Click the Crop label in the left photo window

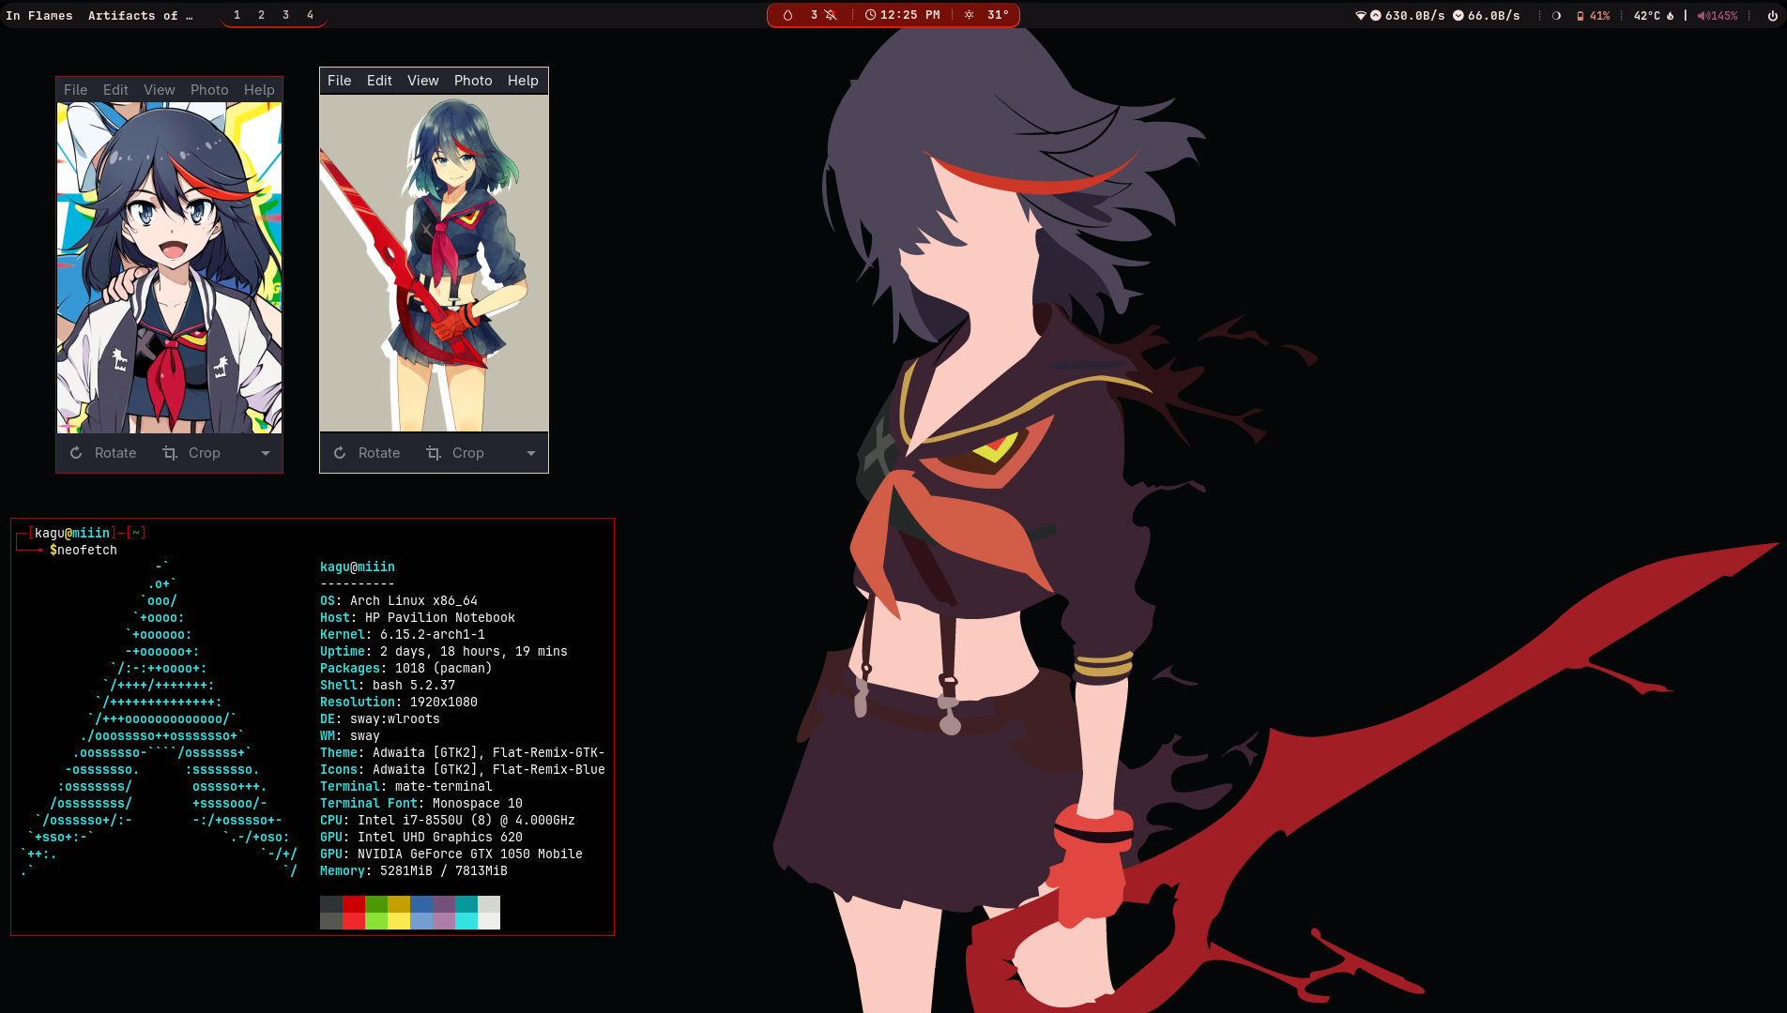pyautogui.click(x=205, y=453)
